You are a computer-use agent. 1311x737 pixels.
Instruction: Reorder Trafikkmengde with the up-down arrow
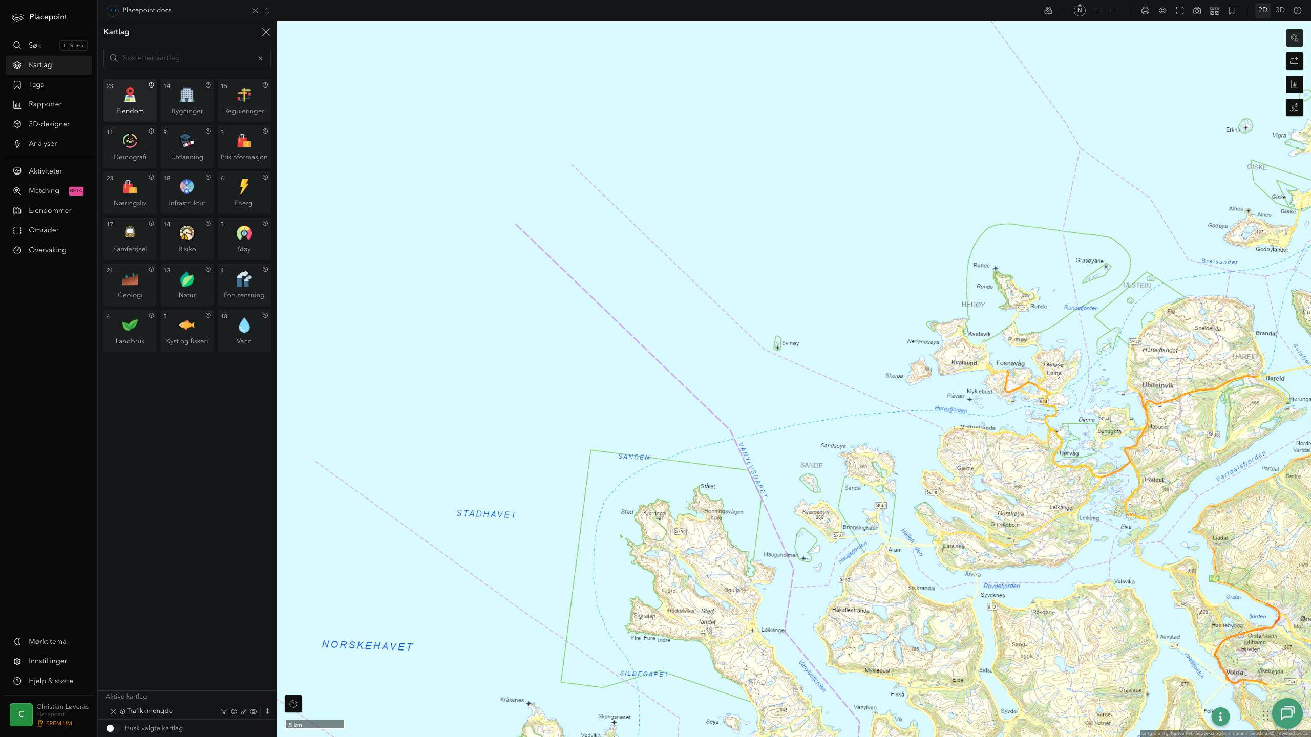point(267,711)
